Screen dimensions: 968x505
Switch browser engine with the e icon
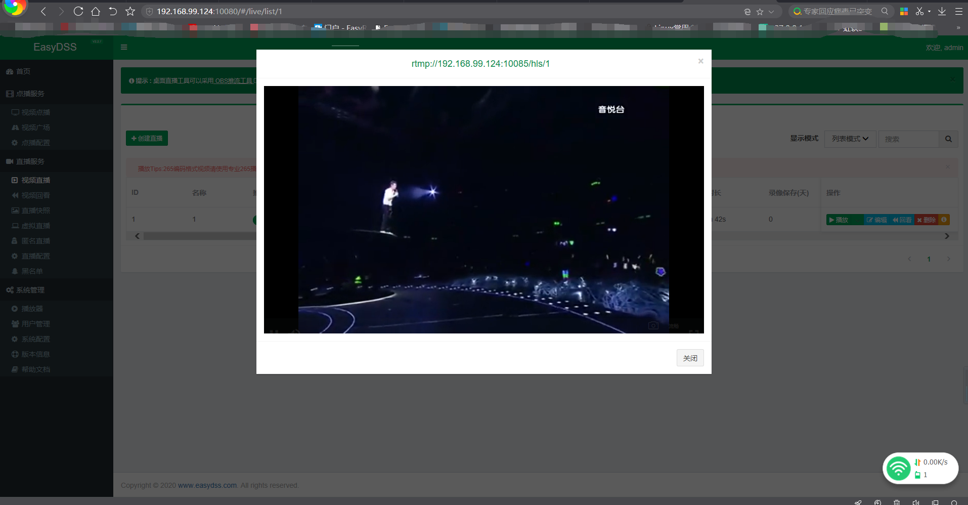click(x=747, y=12)
